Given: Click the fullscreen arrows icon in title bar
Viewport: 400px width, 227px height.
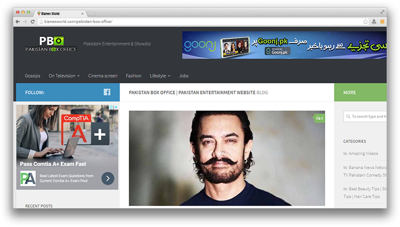Looking at the screenshot, I should [382, 12].
